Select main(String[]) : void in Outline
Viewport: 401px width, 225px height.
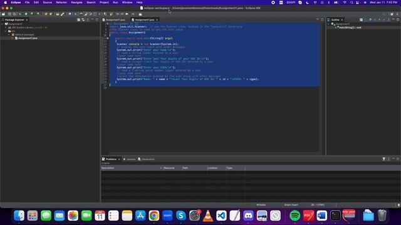pos(350,27)
